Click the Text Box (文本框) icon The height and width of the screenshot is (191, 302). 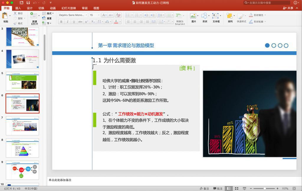click(x=215, y=16)
